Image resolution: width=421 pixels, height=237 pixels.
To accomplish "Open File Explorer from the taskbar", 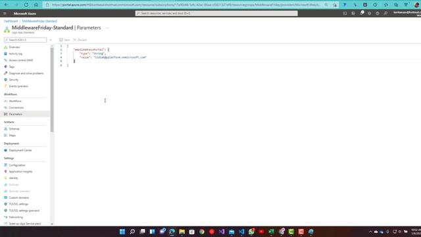I will tap(182, 232).
